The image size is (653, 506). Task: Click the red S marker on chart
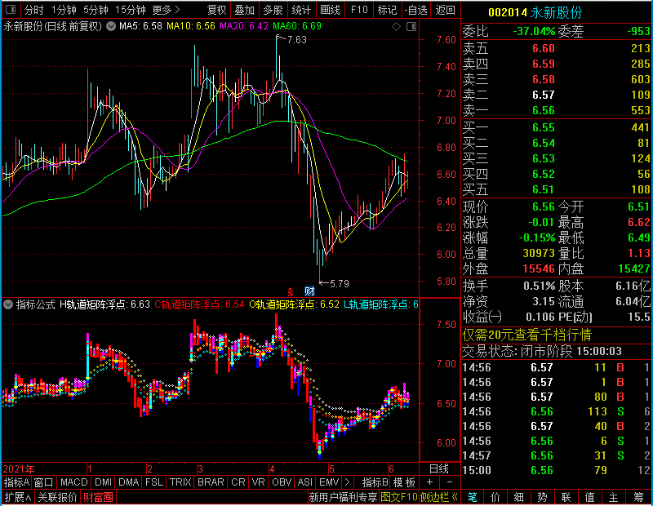point(291,291)
